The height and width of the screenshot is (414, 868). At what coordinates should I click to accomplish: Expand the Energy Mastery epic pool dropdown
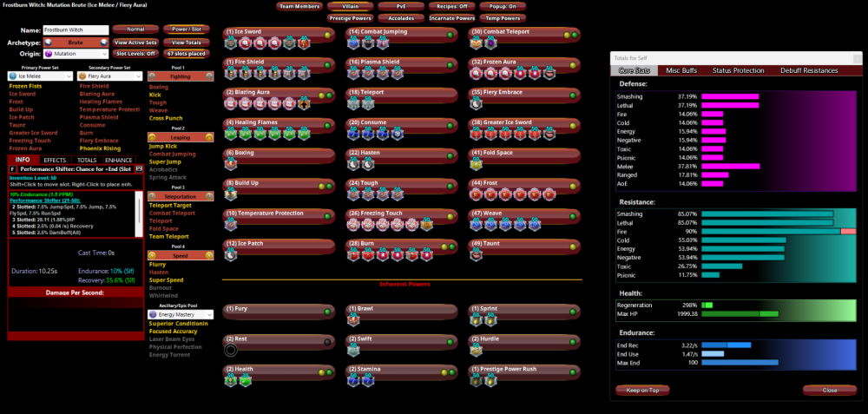click(x=182, y=314)
